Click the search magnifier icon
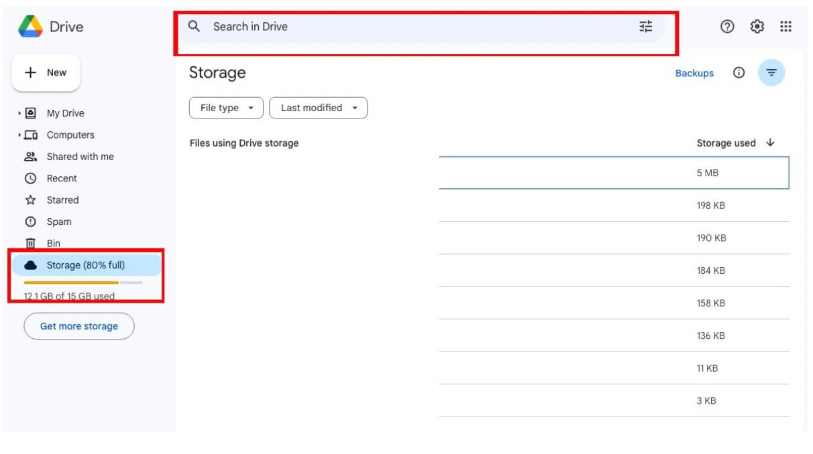The image size is (813, 454). click(x=195, y=27)
